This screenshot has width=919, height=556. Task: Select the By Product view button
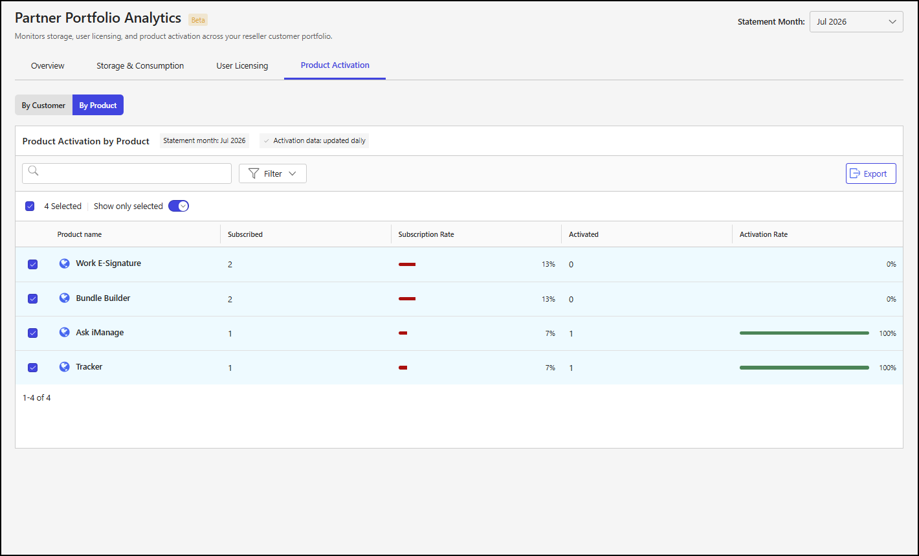point(98,105)
